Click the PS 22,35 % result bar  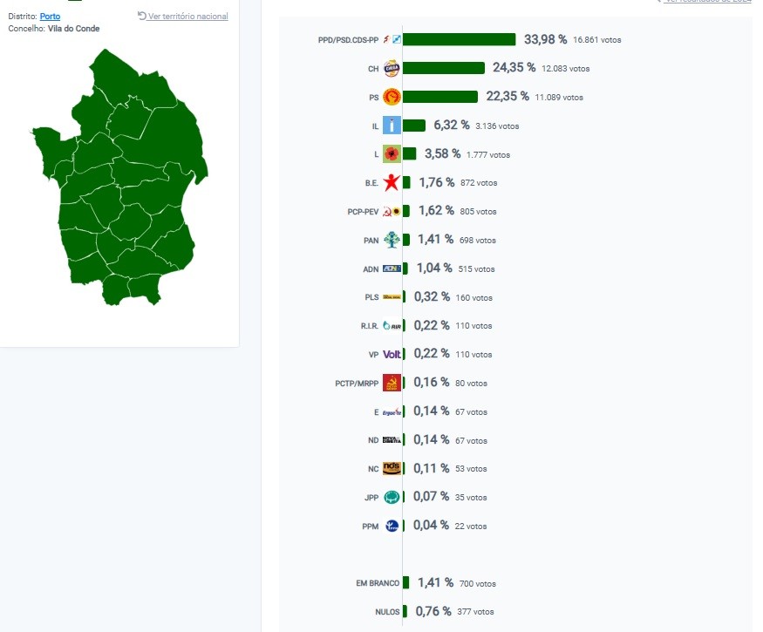pos(440,97)
